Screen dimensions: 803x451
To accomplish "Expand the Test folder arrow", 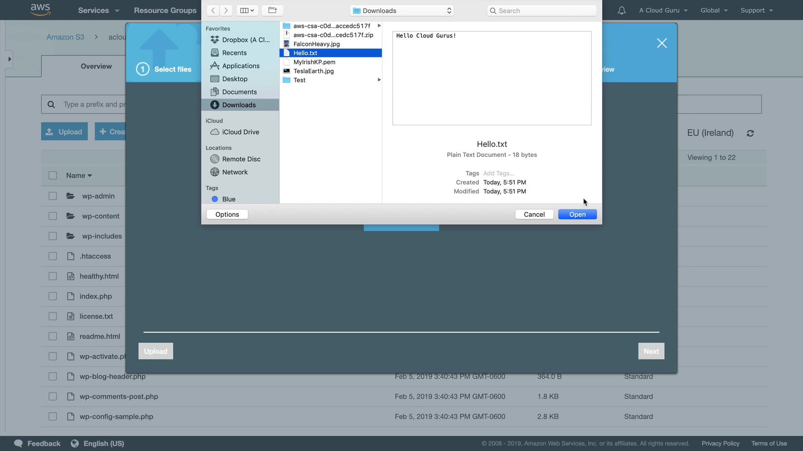I will [379, 80].
